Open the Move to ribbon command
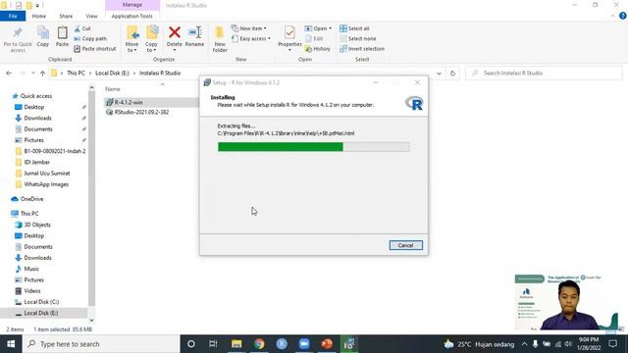 (x=132, y=39)
